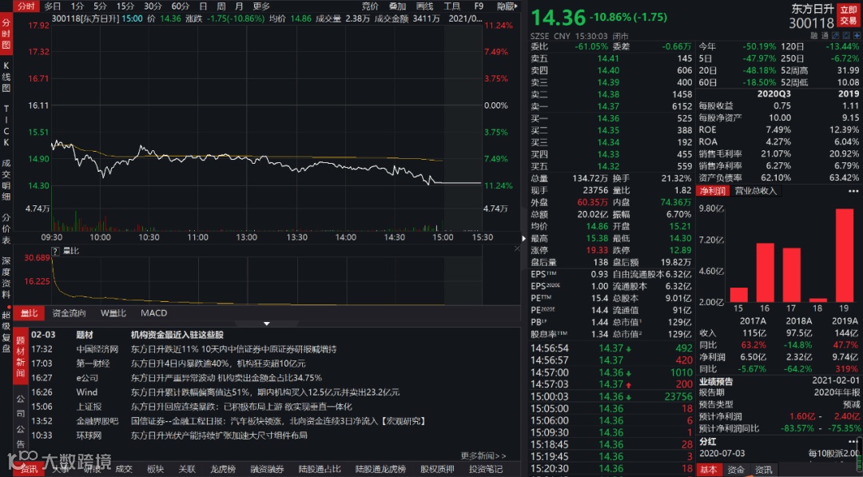The width and height of the screenshot is (863, 477).
Task: Open the 更多 periods dropdown
Action: [x=261, y=6]
